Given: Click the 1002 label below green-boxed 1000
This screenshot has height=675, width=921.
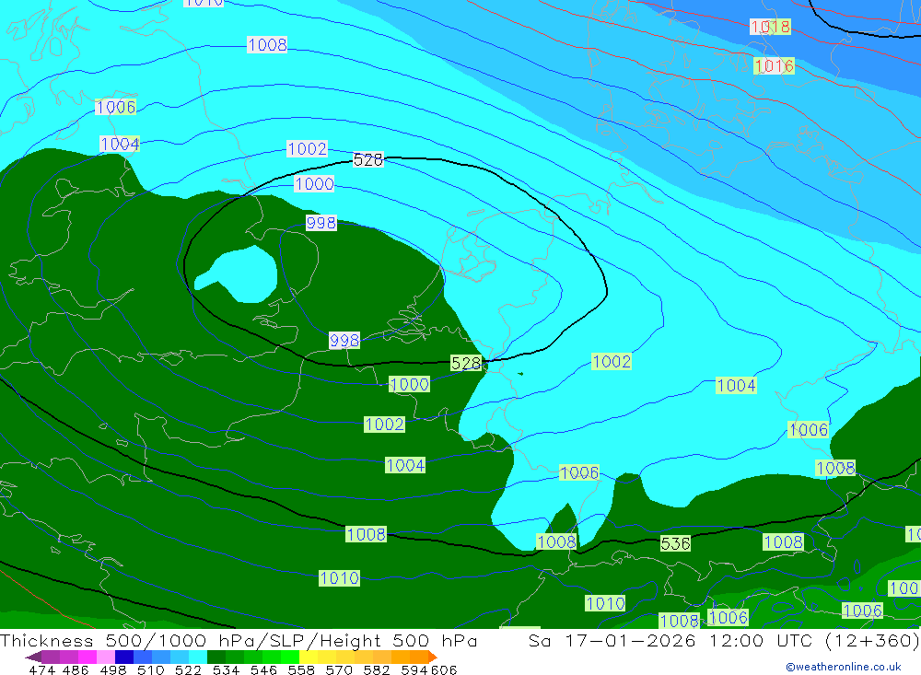Looking at the screenshot, I should (x=385, y=425).
